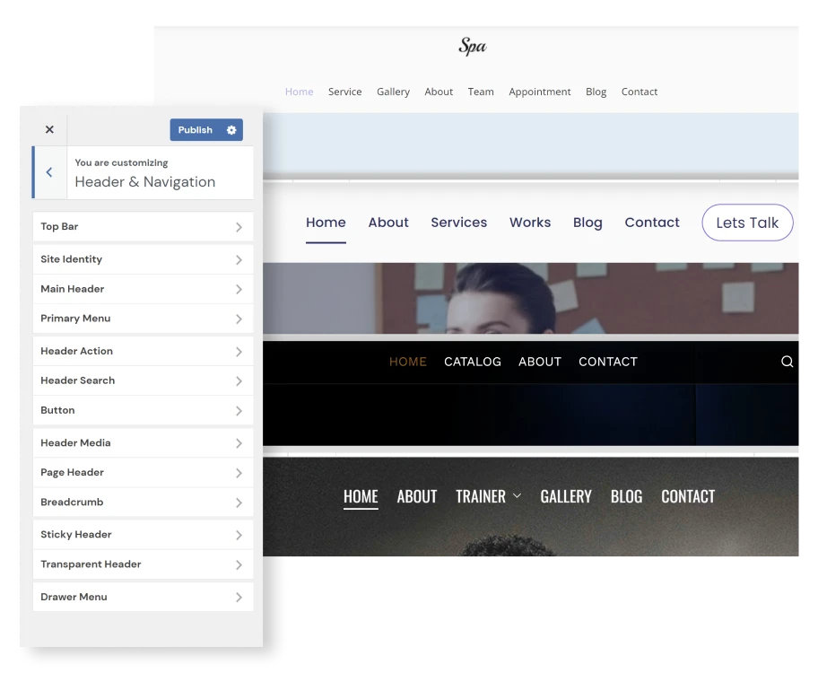Select About in the Spa menu
Screen dimensions: 818x673
439,92
